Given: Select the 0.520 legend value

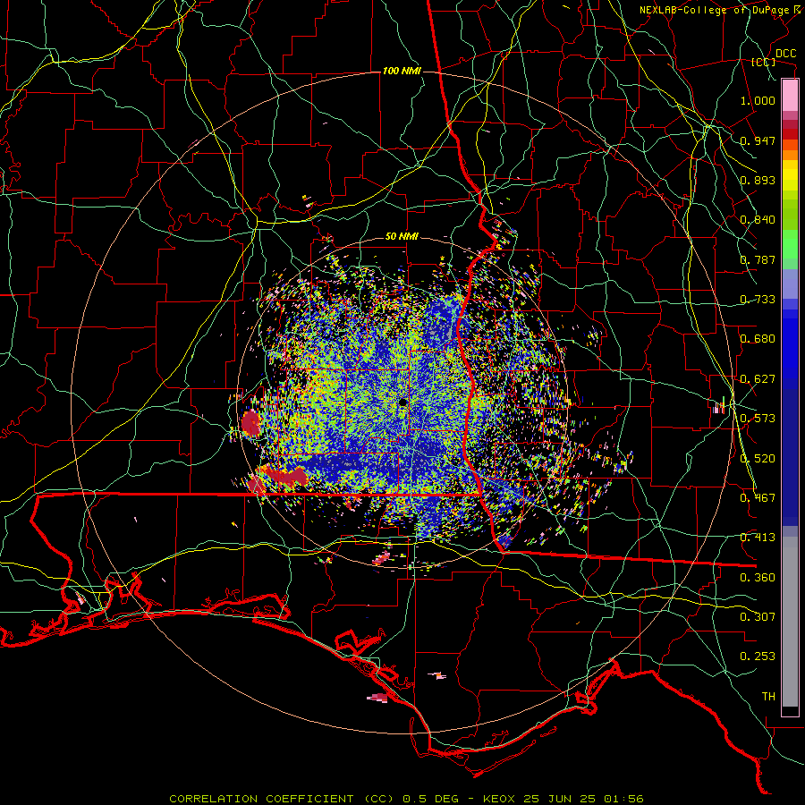Looking at the screenshot, I should pos(758,459).
